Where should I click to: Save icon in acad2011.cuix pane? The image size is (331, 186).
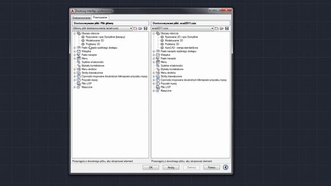pyautogui.click(x=227, y=28)
